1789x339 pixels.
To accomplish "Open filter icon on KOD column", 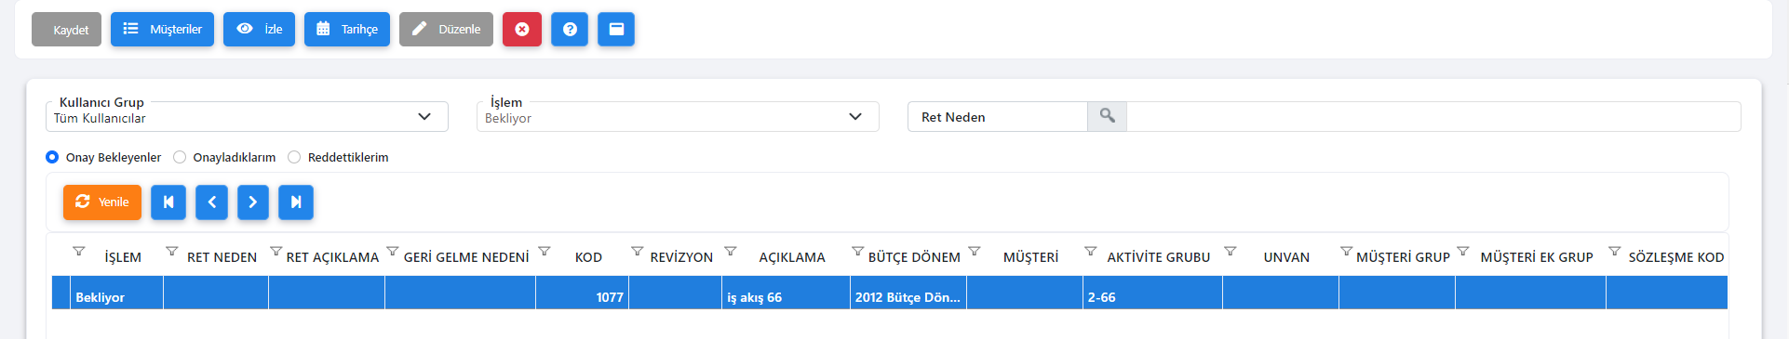I will click(x=545, y=252).
